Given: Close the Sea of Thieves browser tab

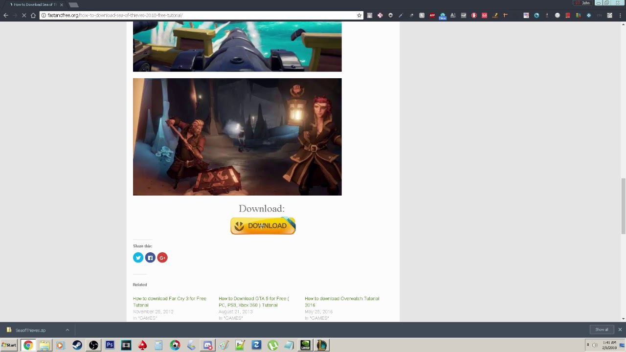Looking at the screenshot, I should click(x=62, y=4).
